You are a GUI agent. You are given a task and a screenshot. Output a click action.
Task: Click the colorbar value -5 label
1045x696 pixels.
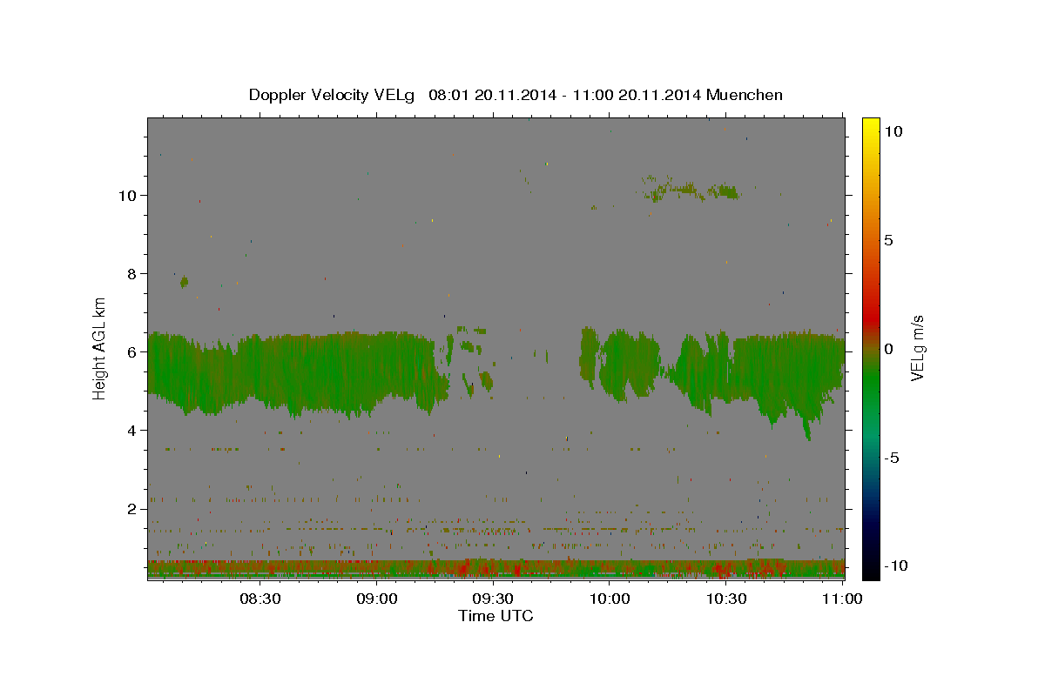892,458
